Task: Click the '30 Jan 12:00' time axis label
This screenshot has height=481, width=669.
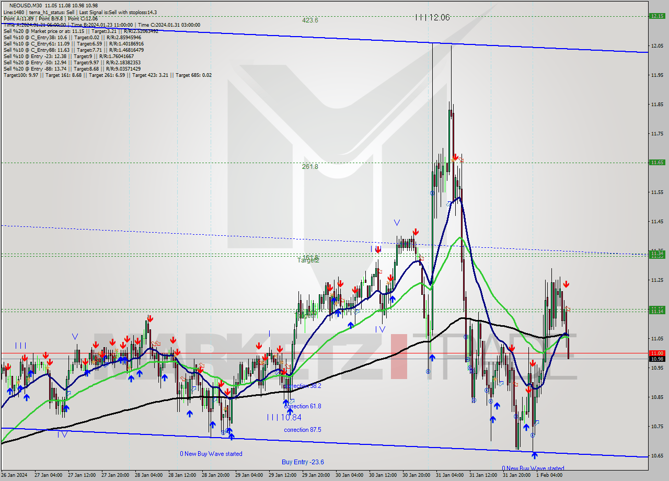Action: coord(383,475)
